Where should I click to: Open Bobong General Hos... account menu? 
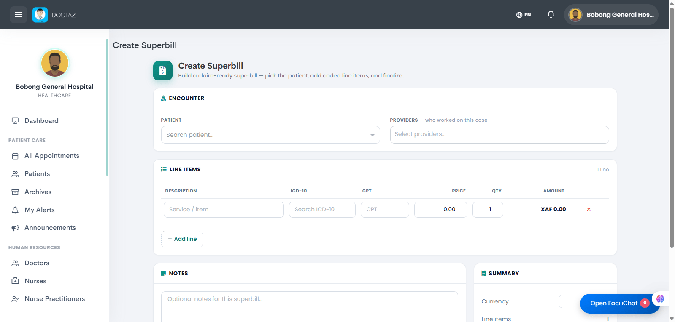(611, 15)
